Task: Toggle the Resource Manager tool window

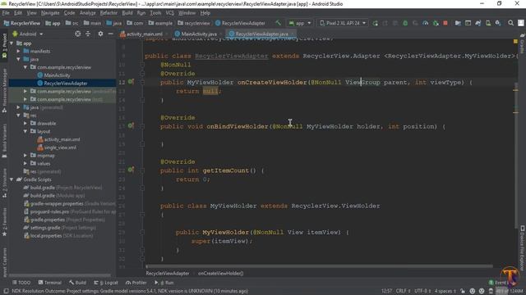Action: (x=4, y=90)
